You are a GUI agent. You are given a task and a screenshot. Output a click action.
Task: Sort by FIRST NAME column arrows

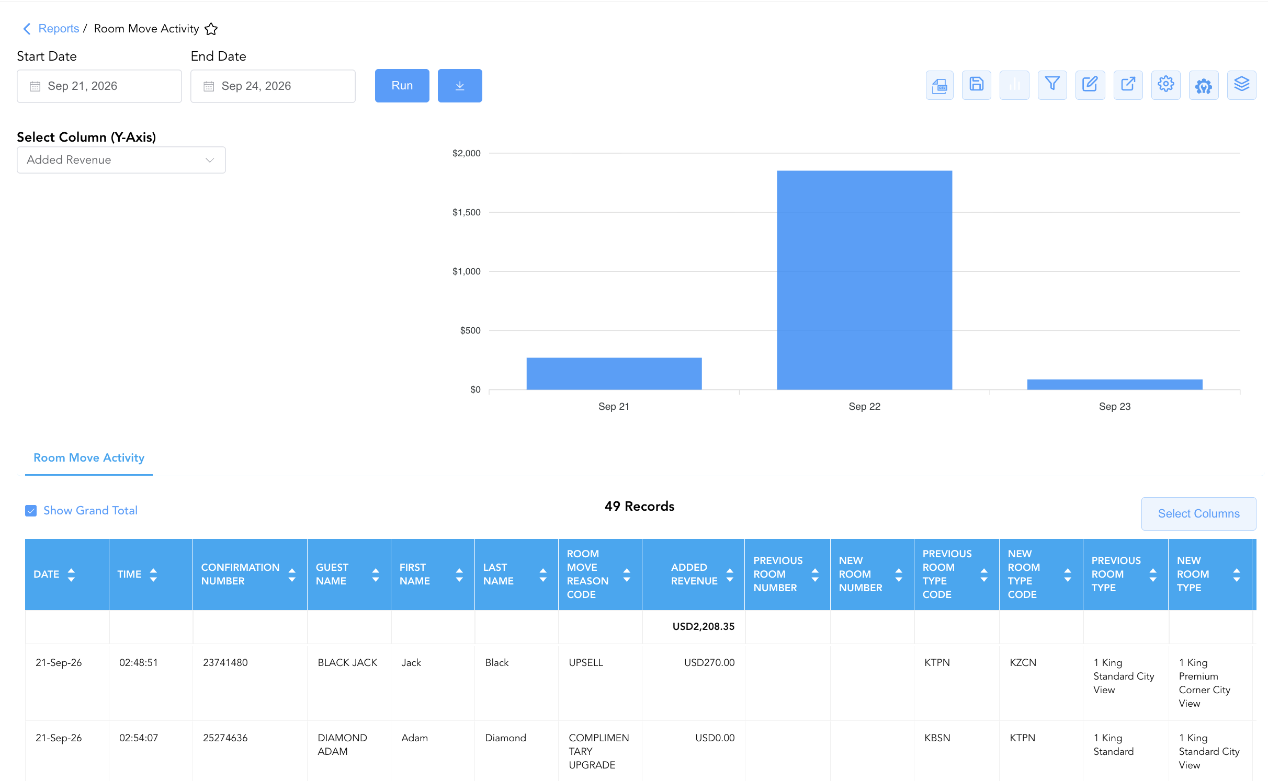459,575
